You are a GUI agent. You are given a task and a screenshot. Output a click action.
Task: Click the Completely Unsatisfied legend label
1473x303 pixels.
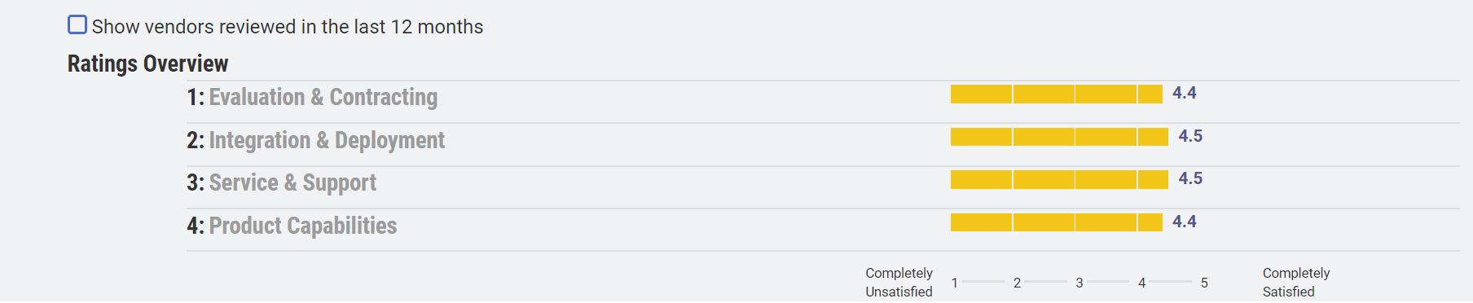click(899, 282)
